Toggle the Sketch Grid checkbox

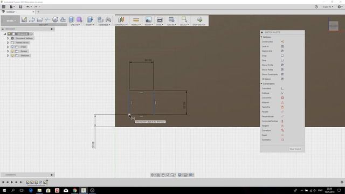tap(282, 51)
